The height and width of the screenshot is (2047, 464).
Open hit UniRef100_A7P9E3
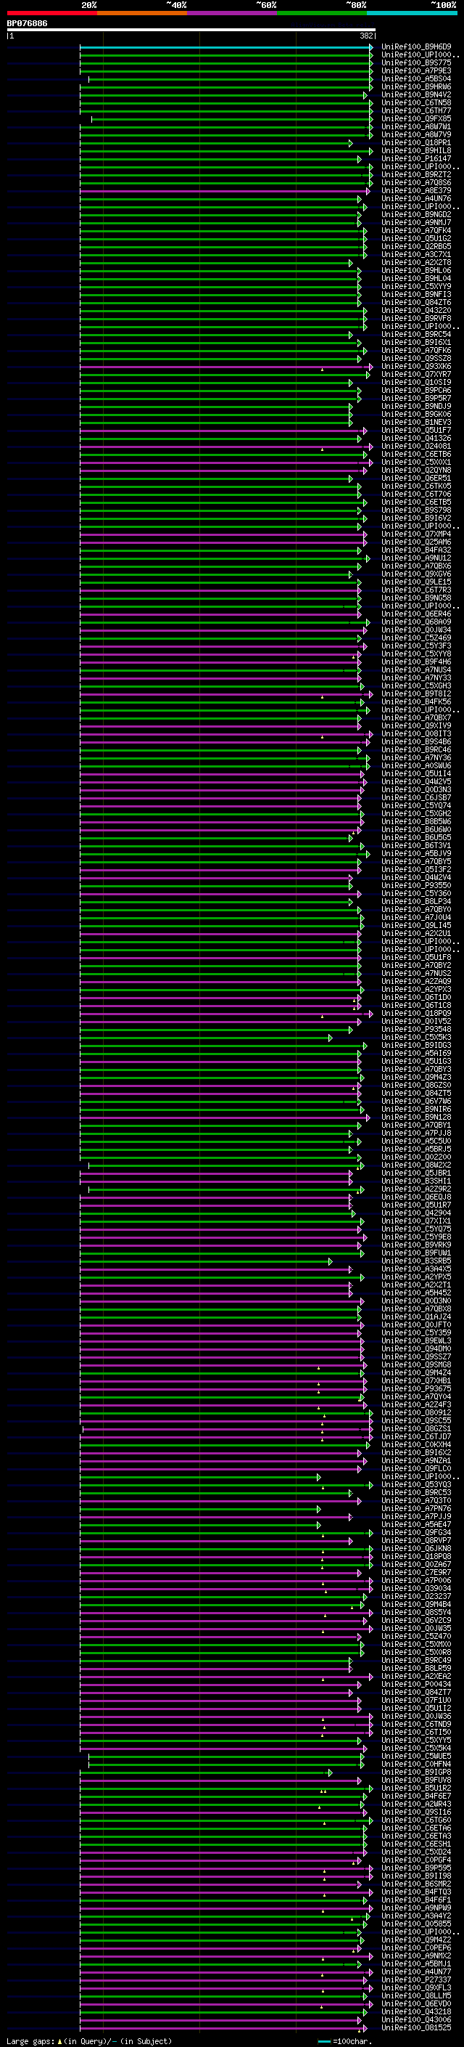click(x=416, y=70)
